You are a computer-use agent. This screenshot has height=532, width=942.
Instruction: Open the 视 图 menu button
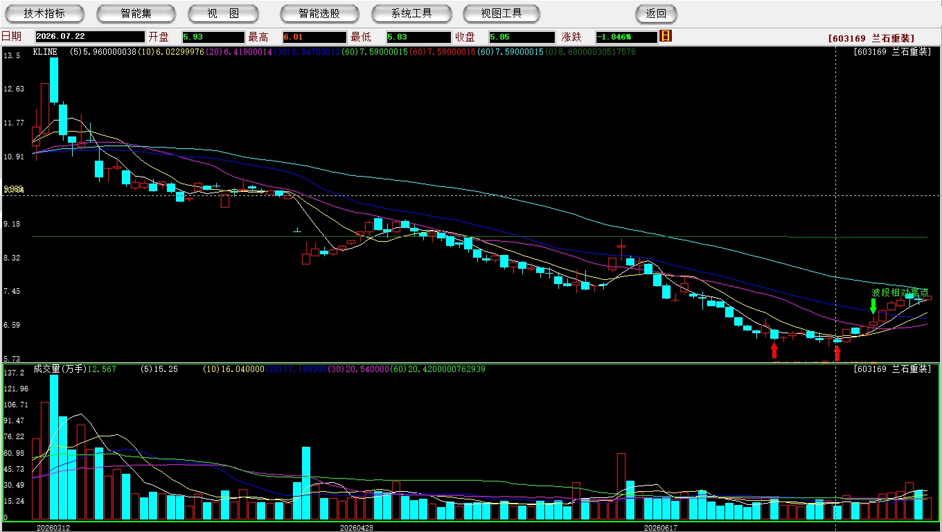tap(223, 13)
